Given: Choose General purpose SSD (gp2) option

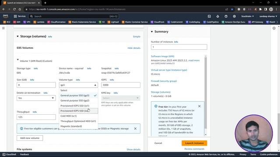Looking at the screenshot, I should tap(78, 101).
